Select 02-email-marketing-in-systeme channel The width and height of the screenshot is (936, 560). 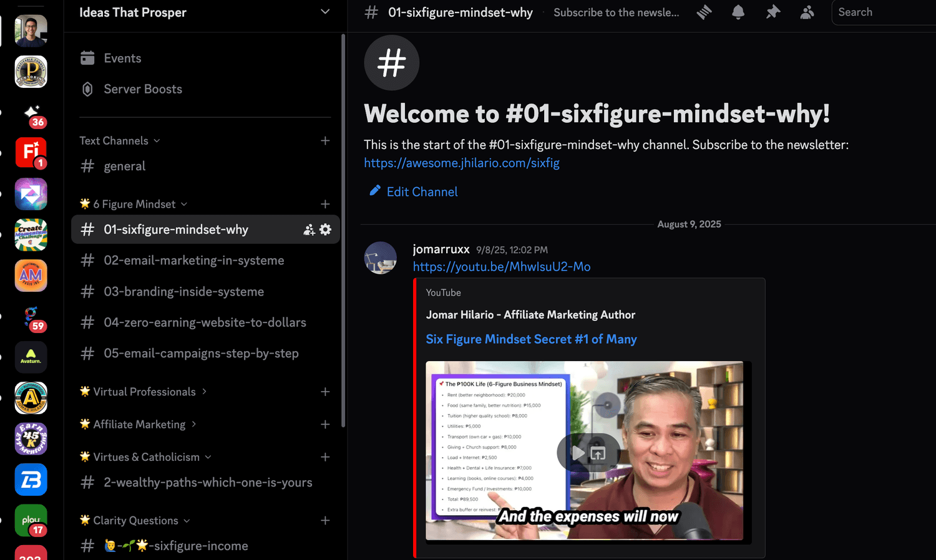[x=205, y=261]
